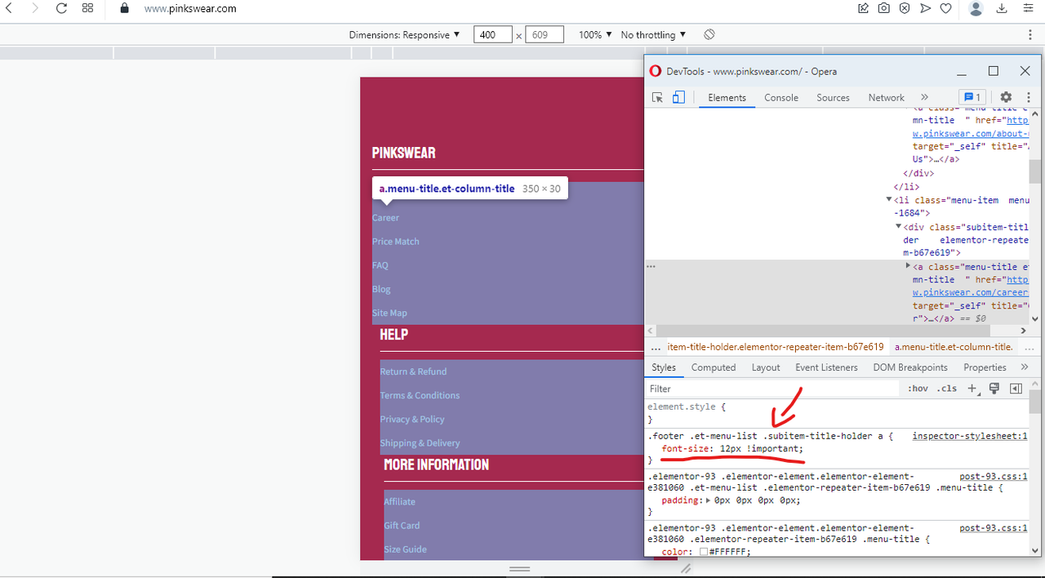Screen dimensions: 1045x578
Task: Click the styles Filter input field
Action: pyautogui.click(x=772, y=389)
